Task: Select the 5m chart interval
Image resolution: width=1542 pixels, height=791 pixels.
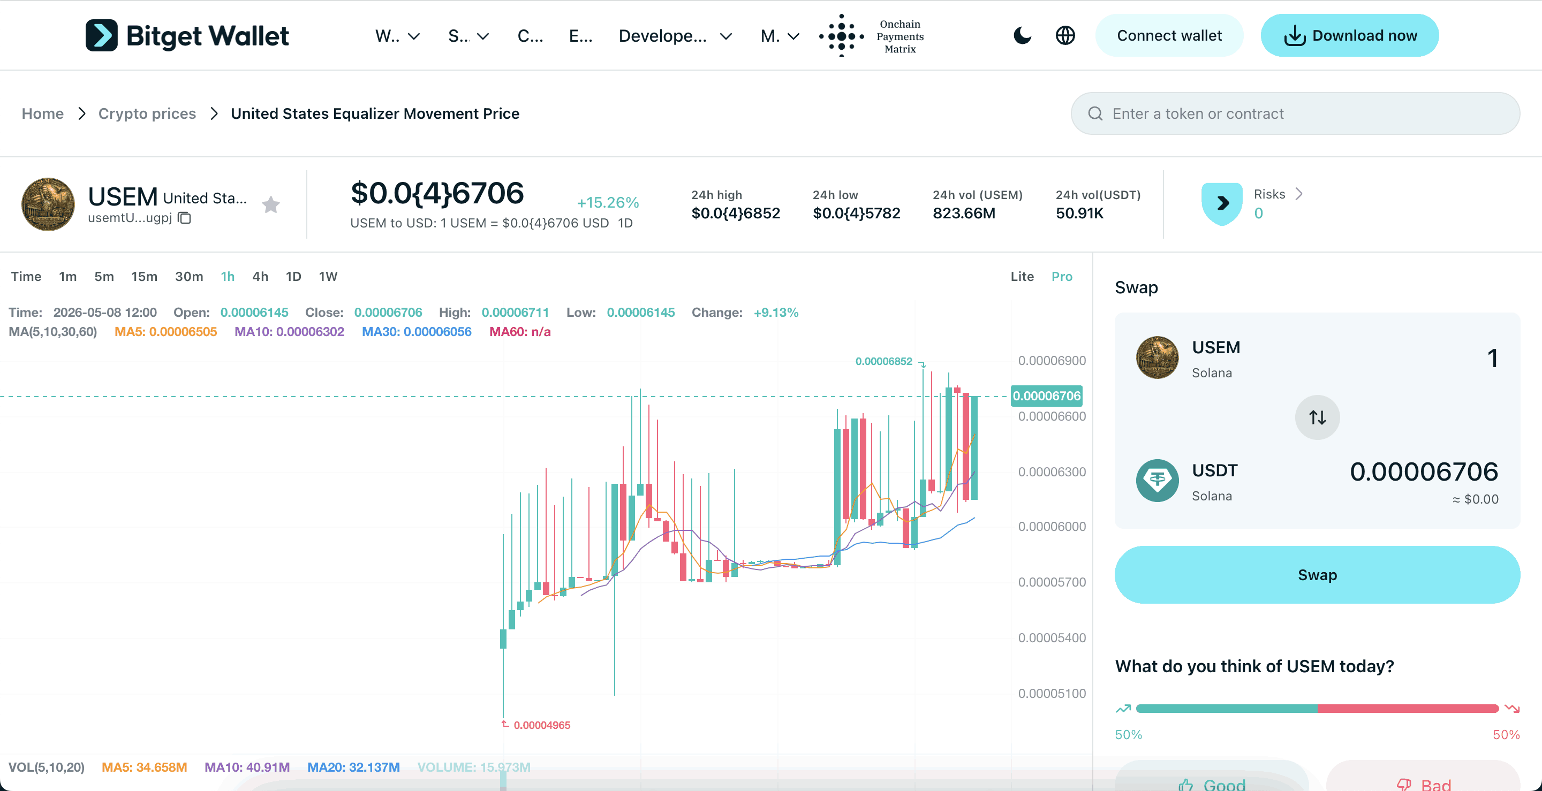Action: pyautogui.click(x=104, y=277)
